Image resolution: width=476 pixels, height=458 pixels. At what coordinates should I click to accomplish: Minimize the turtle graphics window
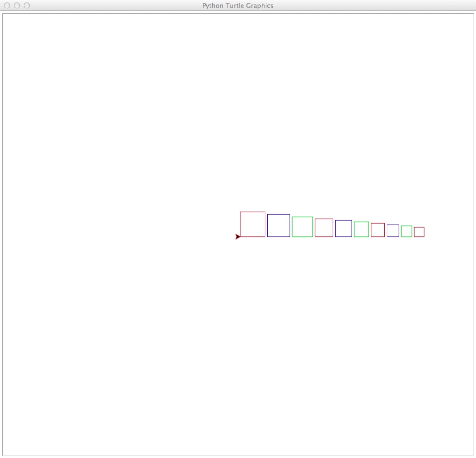[17, 5]
